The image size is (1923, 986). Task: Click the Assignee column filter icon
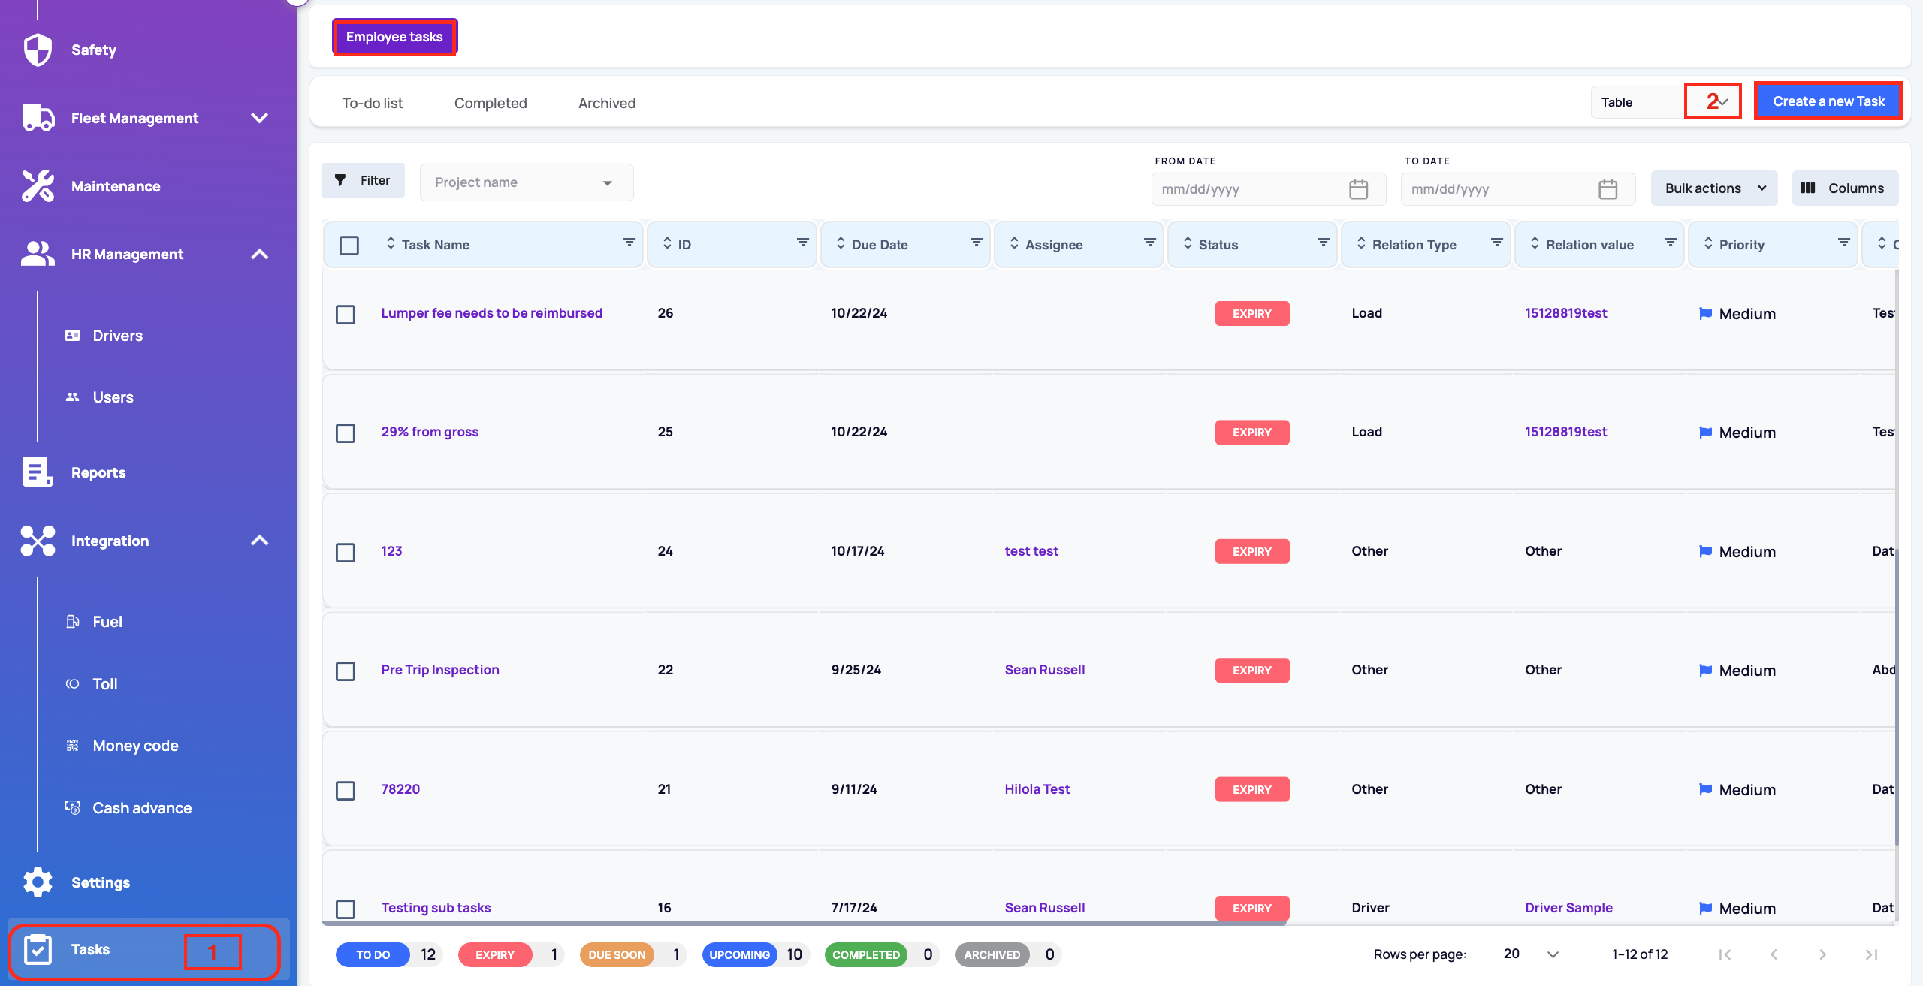(x=1149, y=242)
